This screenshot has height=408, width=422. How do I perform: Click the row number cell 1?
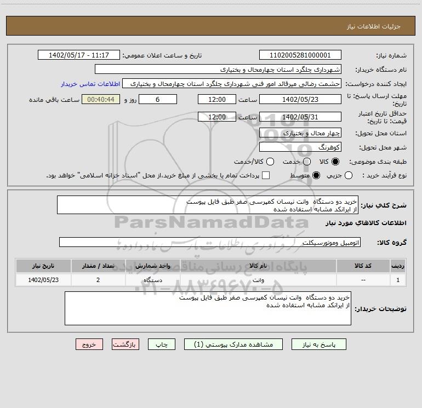[x=398, y=280]
